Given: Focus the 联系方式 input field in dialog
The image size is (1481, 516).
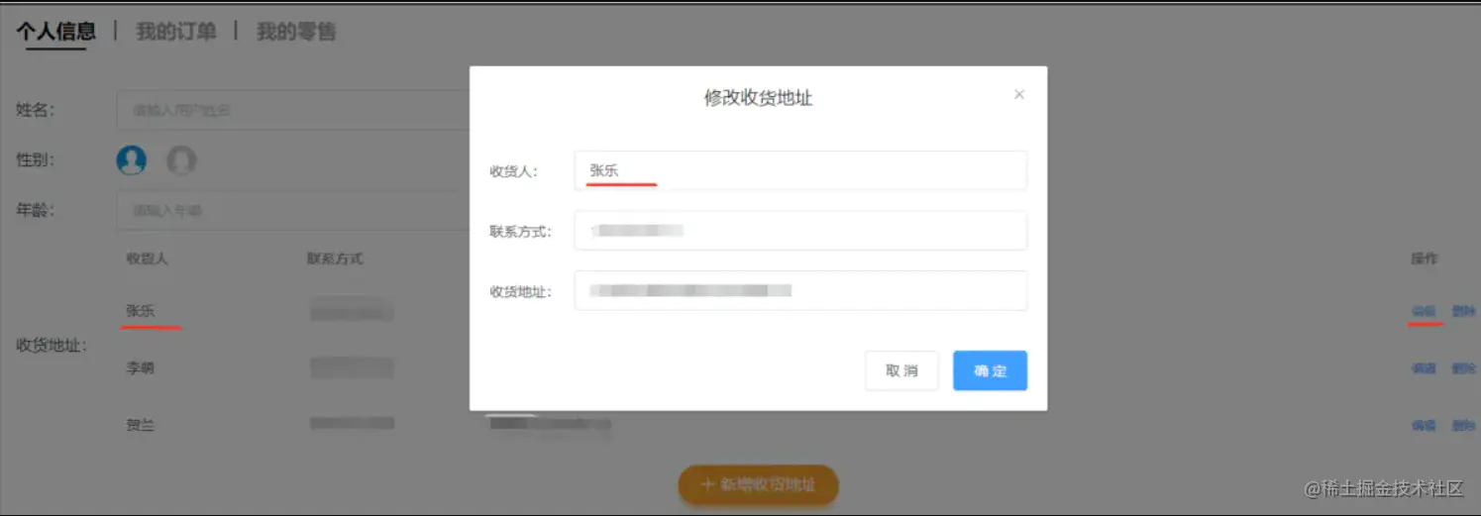Looking at the screenshot, I should tap(800, 231).
